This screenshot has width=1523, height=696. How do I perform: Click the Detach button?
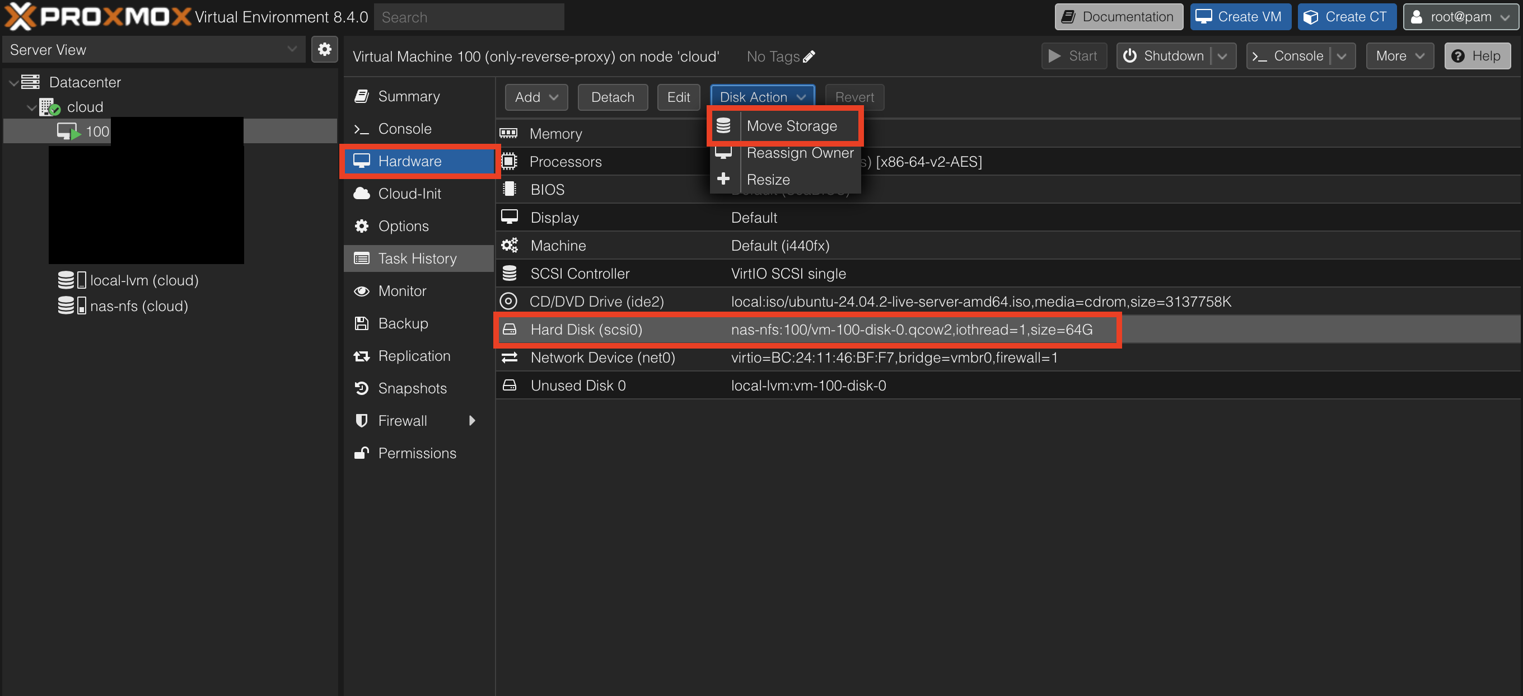tap(613, 97)
